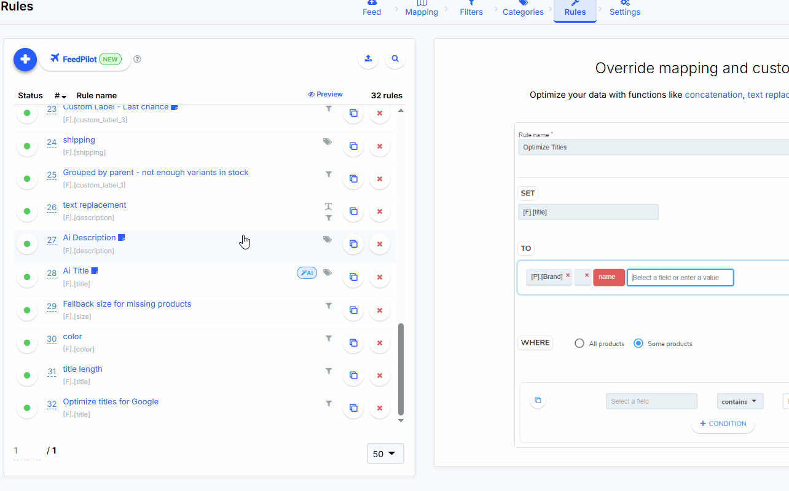The height and width of the screenshot is (491, 789).
Task: Click the AI badge on the Ai Title rule
Action: tap(306, 272)
